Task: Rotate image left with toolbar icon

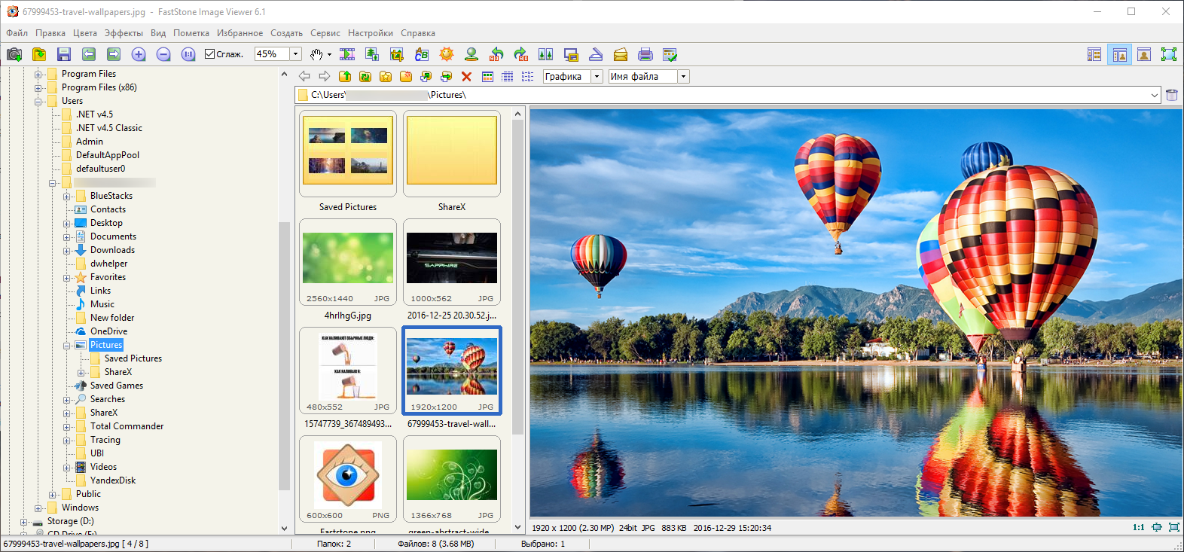Action: [x=496, y=54]
